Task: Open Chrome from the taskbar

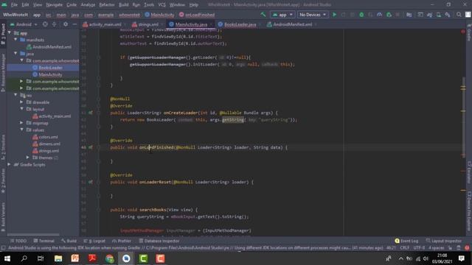Action: coord(110,258)
